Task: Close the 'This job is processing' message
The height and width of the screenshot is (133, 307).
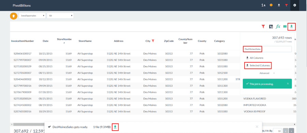Action: point(288,84)
